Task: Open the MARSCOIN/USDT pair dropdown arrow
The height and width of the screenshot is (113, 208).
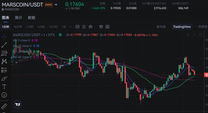Action: point(56,5)
